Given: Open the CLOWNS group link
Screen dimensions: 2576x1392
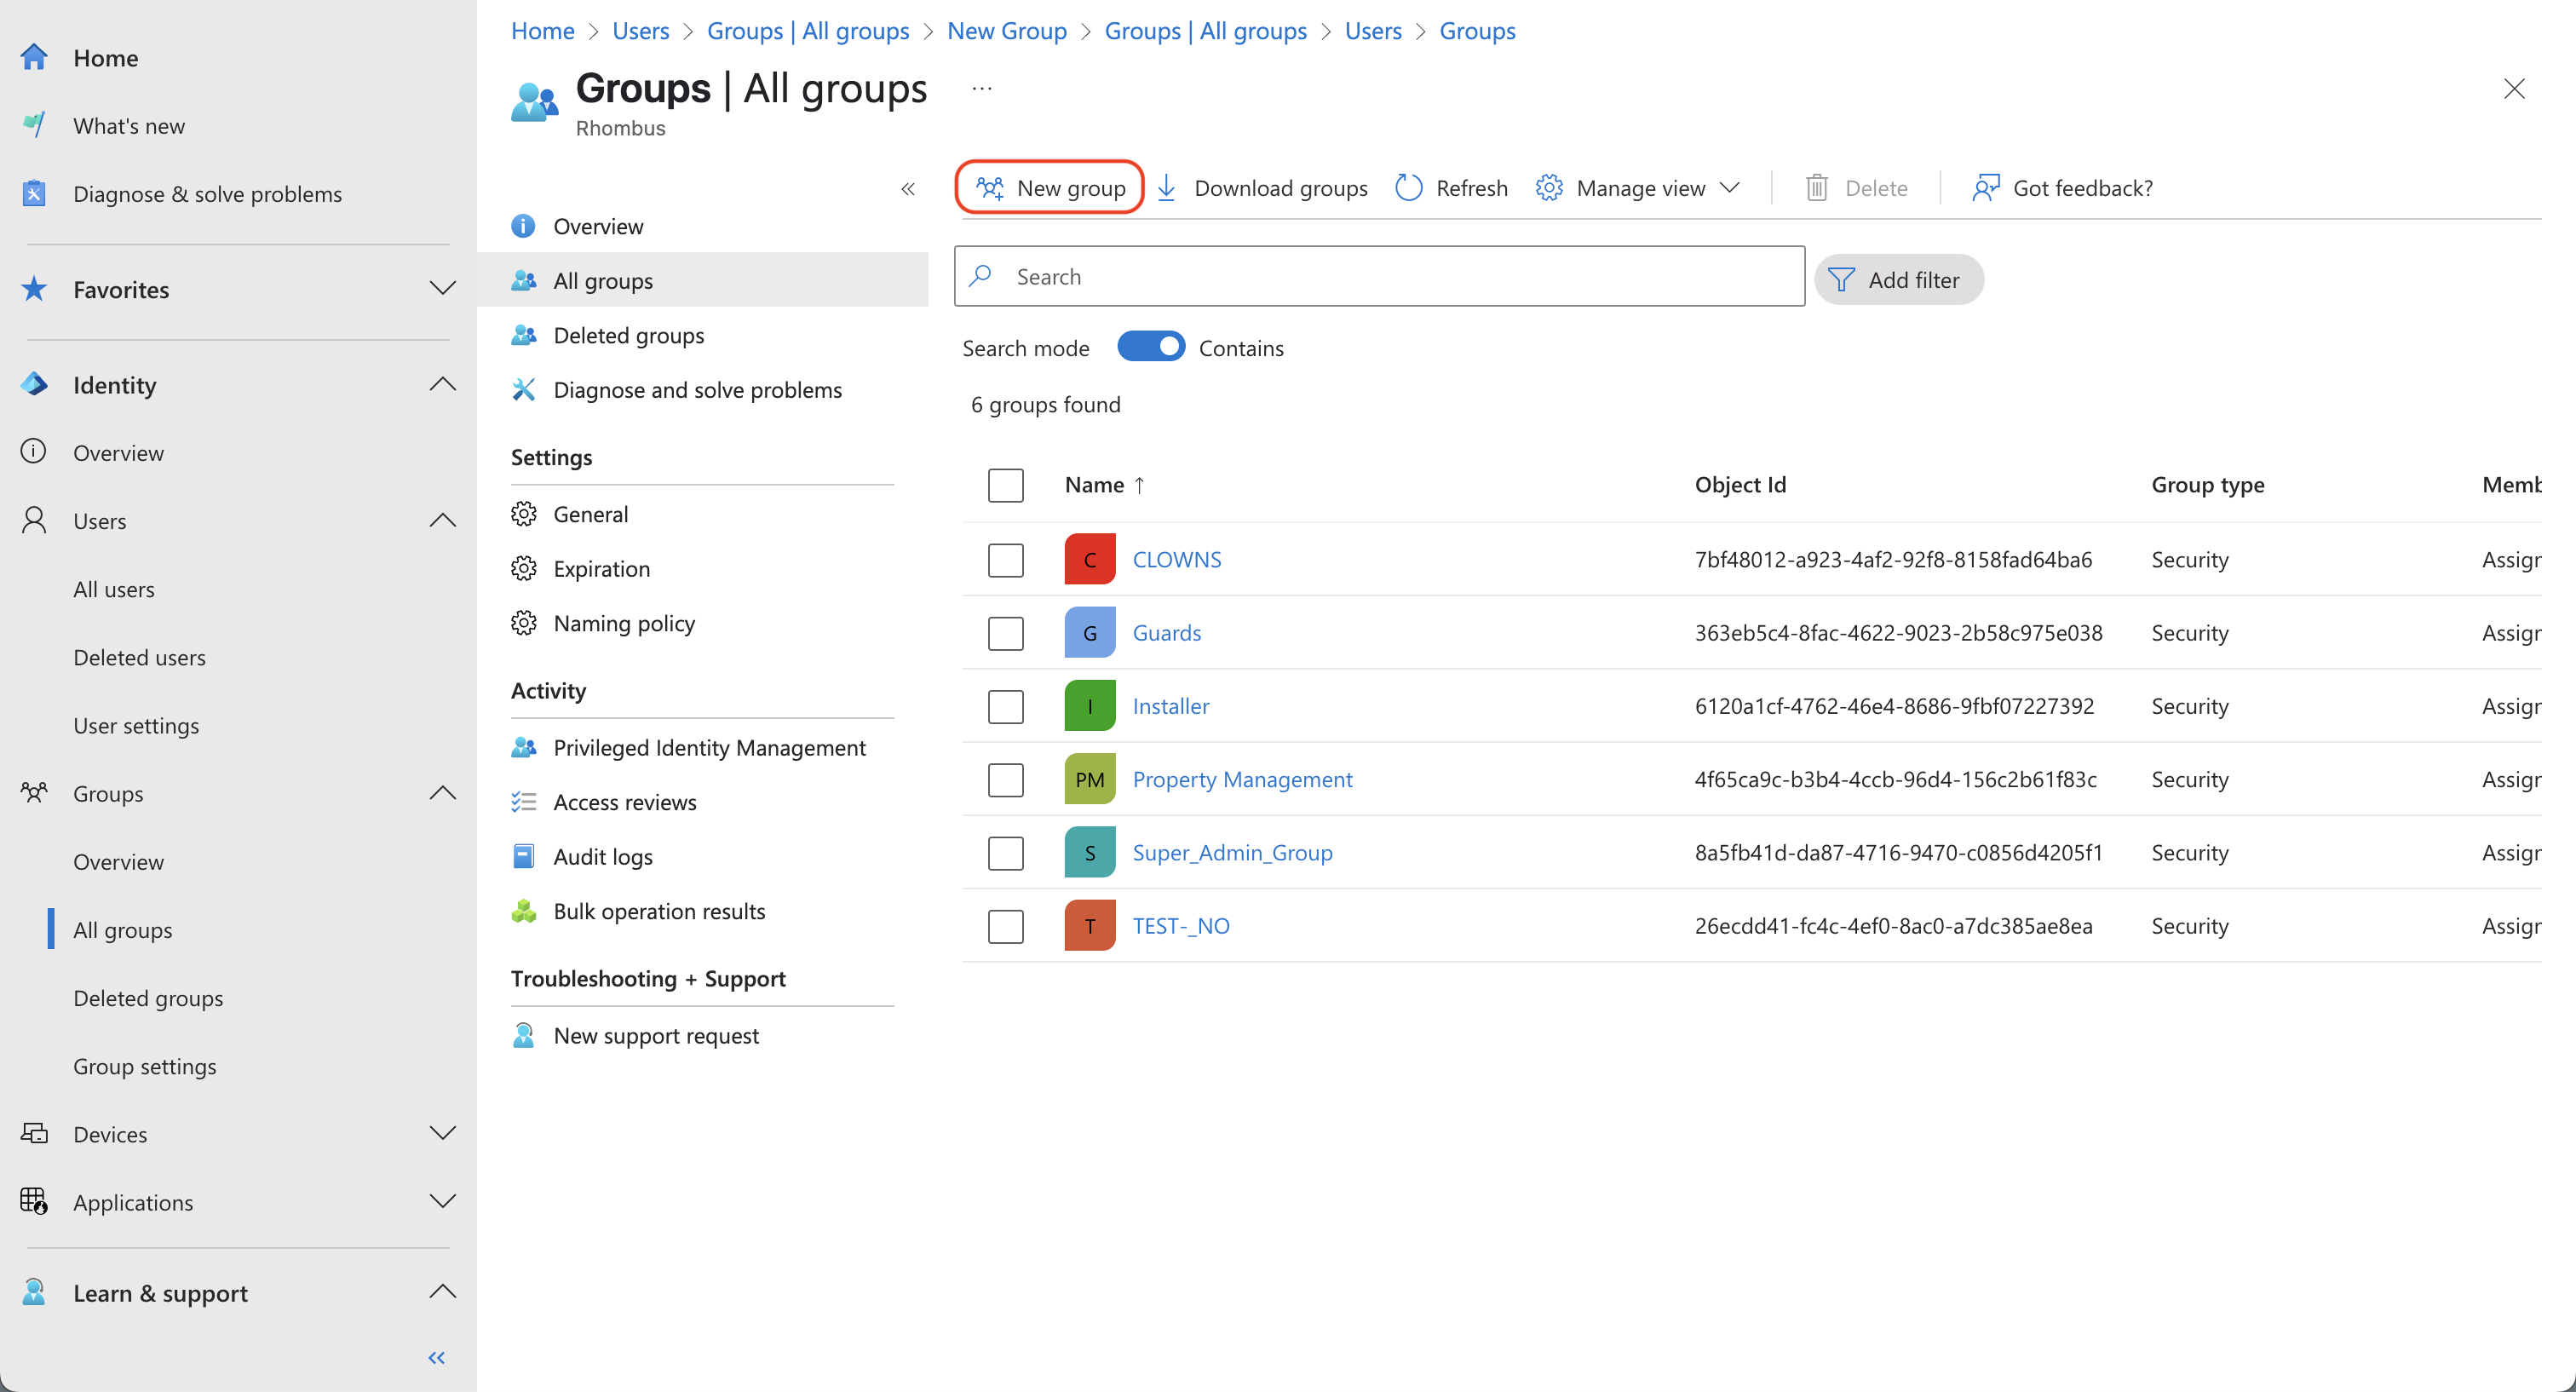Looking at the screenshot, I should [1177, 560].
